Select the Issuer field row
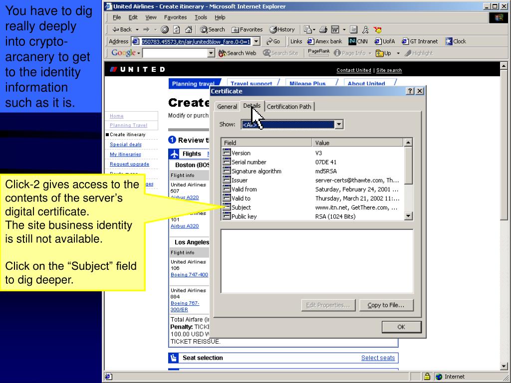This screenshot has width=511, height=383. (313, 180)
